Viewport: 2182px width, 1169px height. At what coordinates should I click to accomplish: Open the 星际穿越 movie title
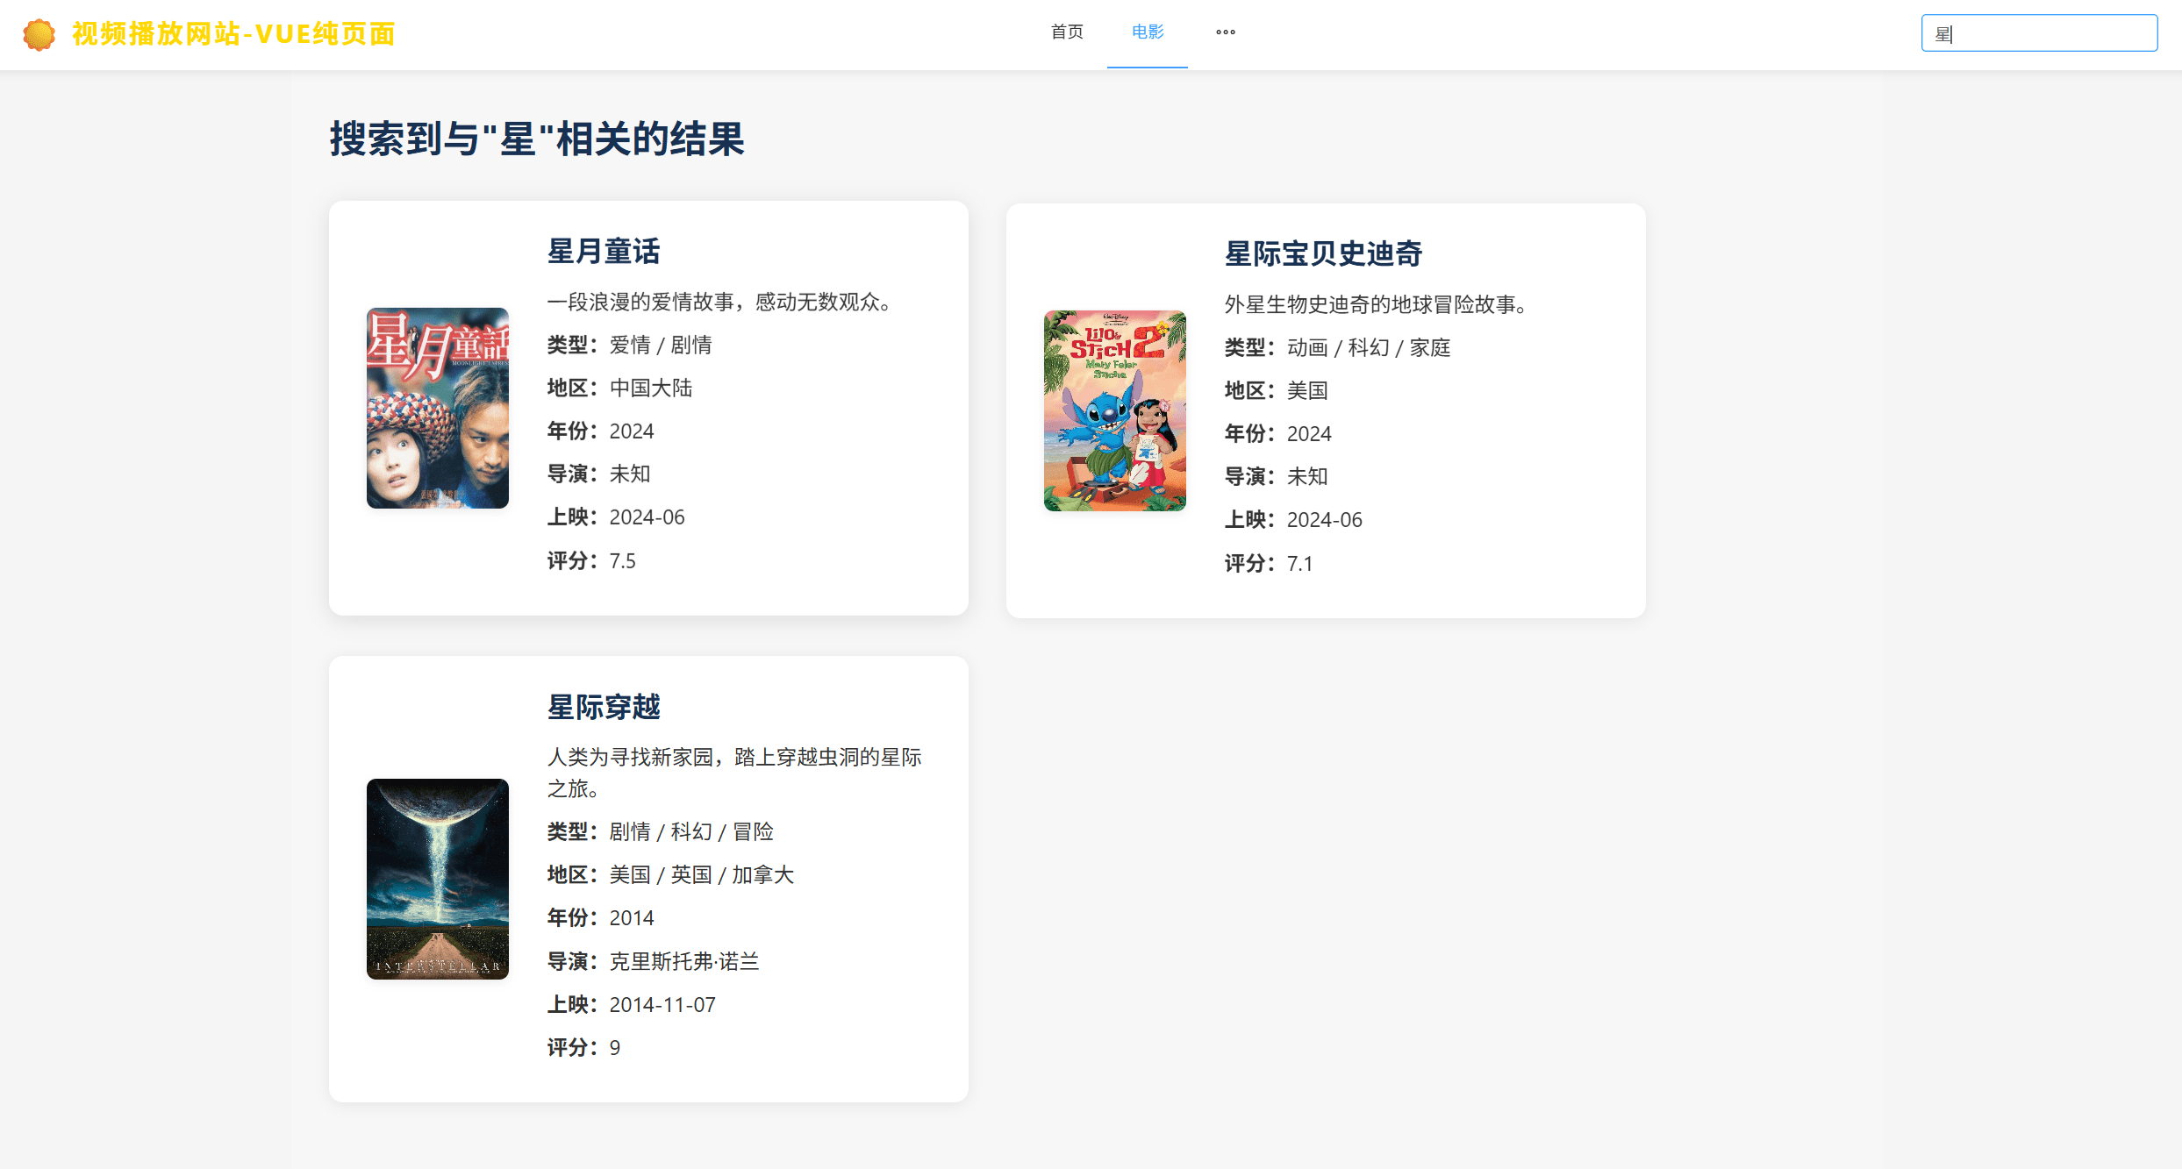coord(604,707)
